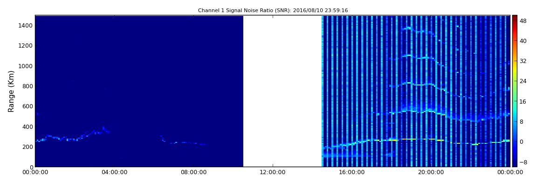This screenshot has width=536, height=190.
Task: Click the colorbar label 32
Action: (x=522, y=61)
